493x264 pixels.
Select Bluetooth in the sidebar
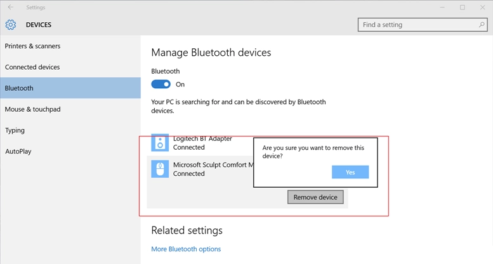click(70, 88)
